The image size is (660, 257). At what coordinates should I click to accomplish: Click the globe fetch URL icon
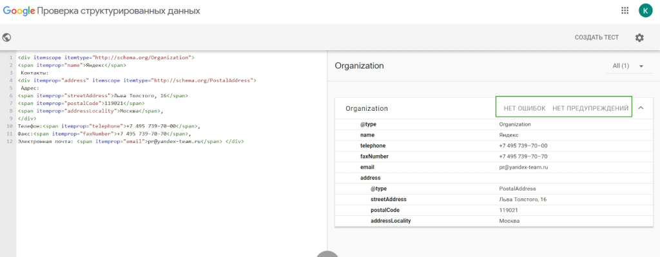coord(6,37)
